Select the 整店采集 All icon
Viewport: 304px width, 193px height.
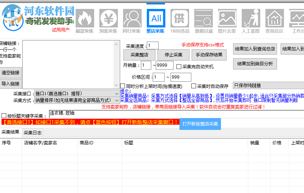coord(156,19)
